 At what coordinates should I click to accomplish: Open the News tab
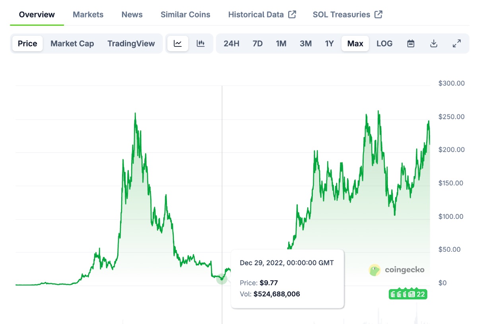coord(132,15)
